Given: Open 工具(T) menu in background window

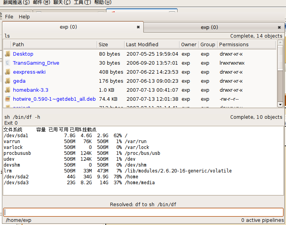Looking at the screenshot, I should [82, 2].
